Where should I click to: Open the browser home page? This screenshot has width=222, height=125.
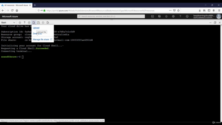pos(17,10)
